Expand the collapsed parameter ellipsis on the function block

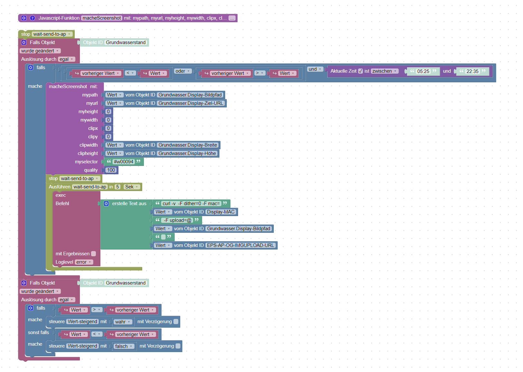[x=232, y=18]
